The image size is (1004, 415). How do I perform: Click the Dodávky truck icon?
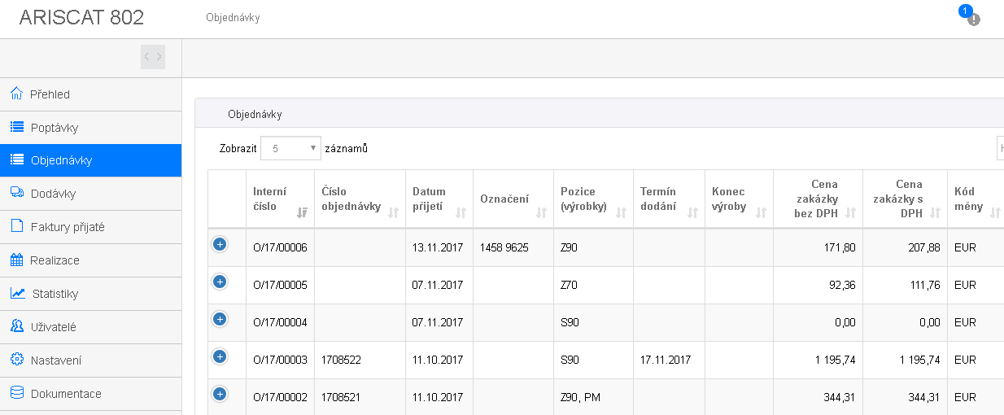16,193
